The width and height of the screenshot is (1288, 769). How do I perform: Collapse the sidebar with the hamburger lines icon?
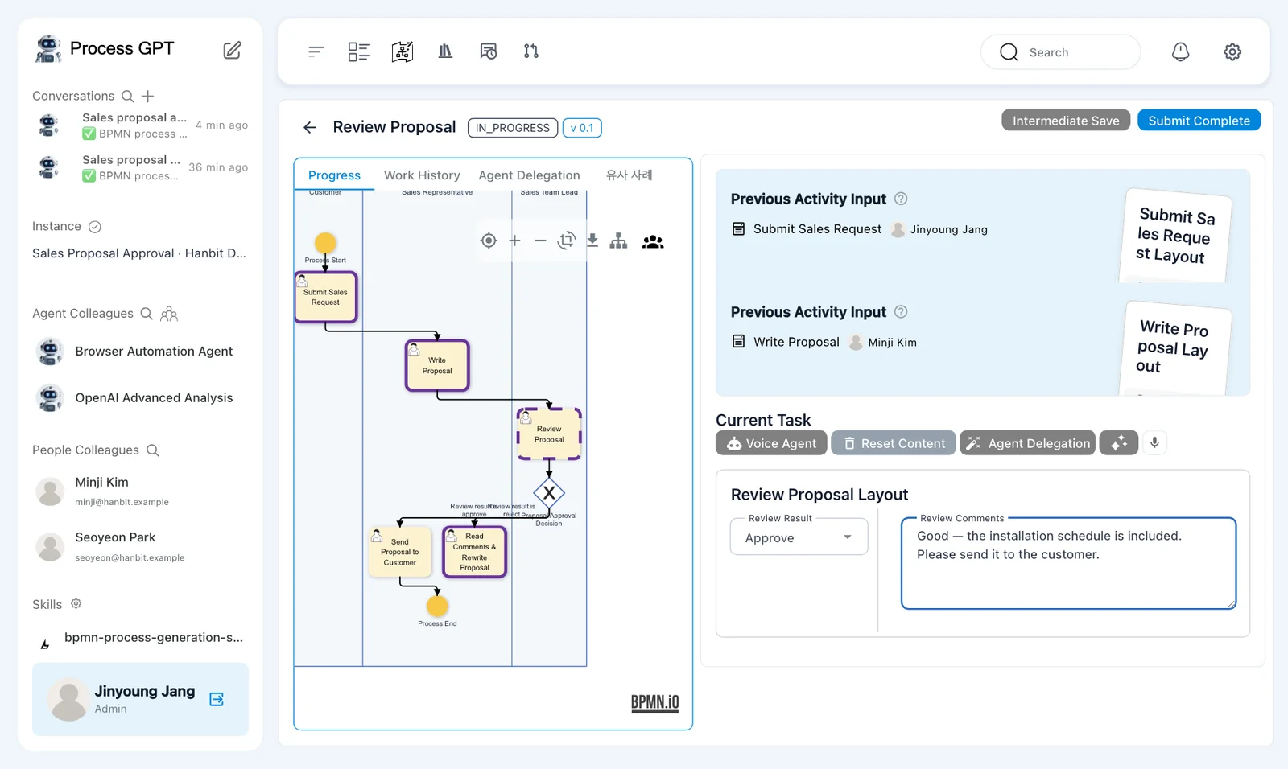[x=316, y=51]
